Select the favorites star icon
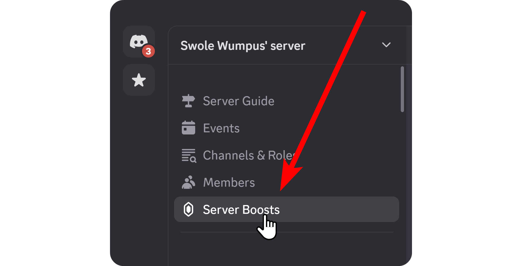Viewport: 522px width, 266px height. click(139, 80)
